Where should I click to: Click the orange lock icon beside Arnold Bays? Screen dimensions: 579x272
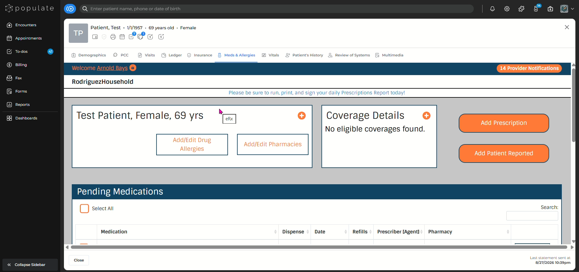pos(133,68)
